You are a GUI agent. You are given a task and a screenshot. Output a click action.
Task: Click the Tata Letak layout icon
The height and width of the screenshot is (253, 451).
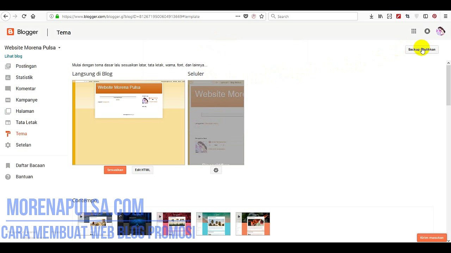(x=8, y=122)
